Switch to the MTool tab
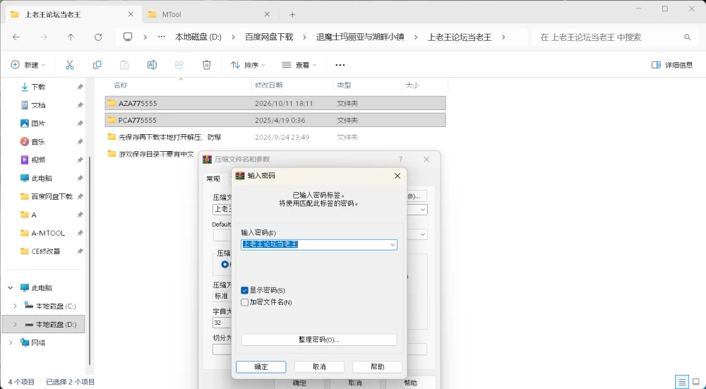 pyautogui.click(x=209, y=14)
